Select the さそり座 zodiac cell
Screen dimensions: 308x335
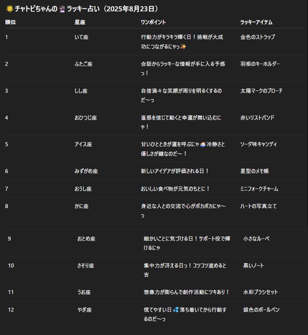coord(86,265)
